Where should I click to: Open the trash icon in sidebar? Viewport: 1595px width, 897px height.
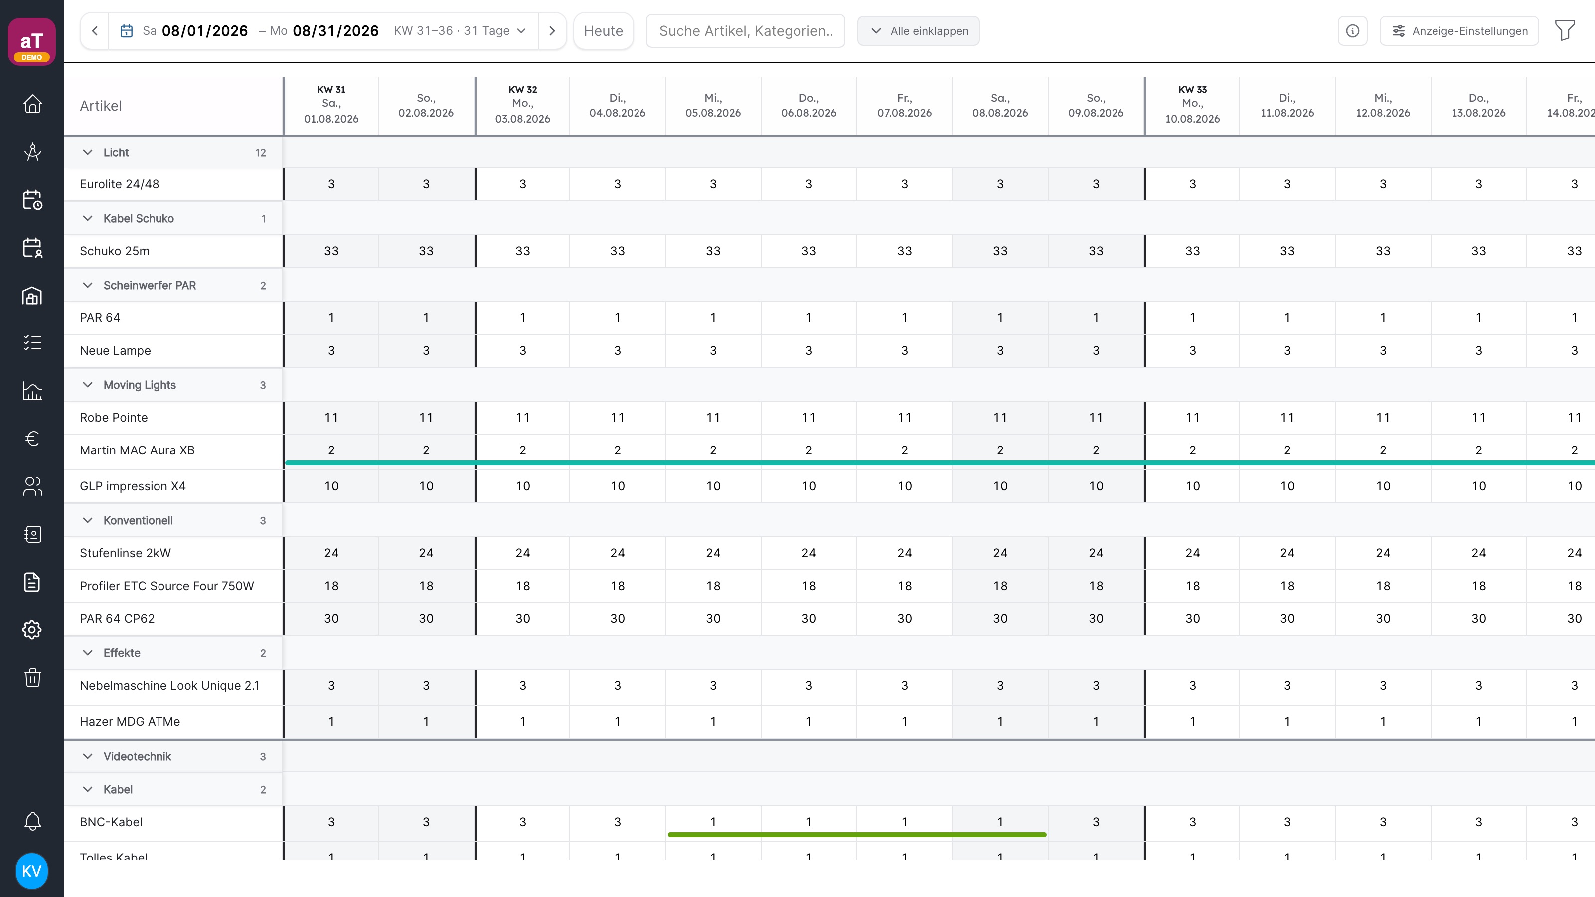coord(32,677)
